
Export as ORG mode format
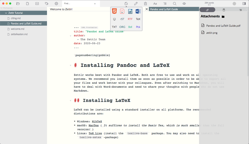click(122, 27)
